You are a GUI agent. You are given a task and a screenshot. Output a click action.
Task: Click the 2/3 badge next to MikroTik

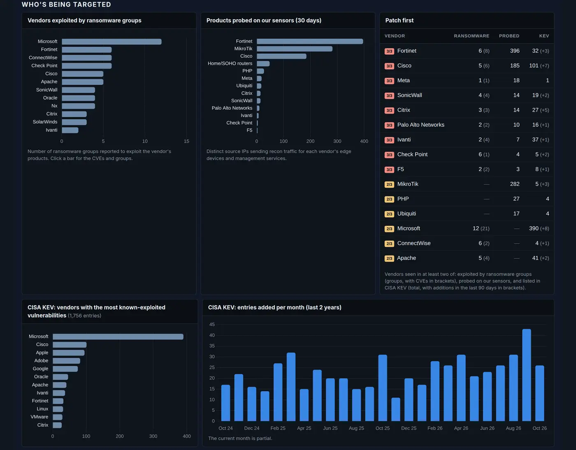click(389, 184)
